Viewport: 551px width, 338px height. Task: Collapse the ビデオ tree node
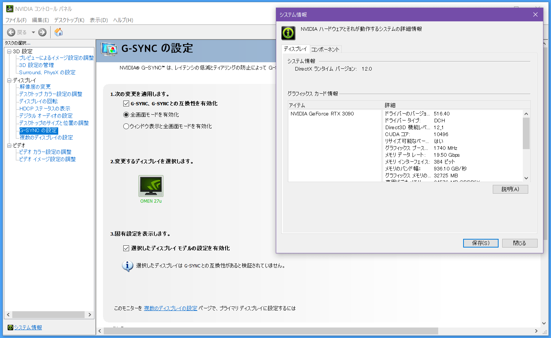pos(9,145)
